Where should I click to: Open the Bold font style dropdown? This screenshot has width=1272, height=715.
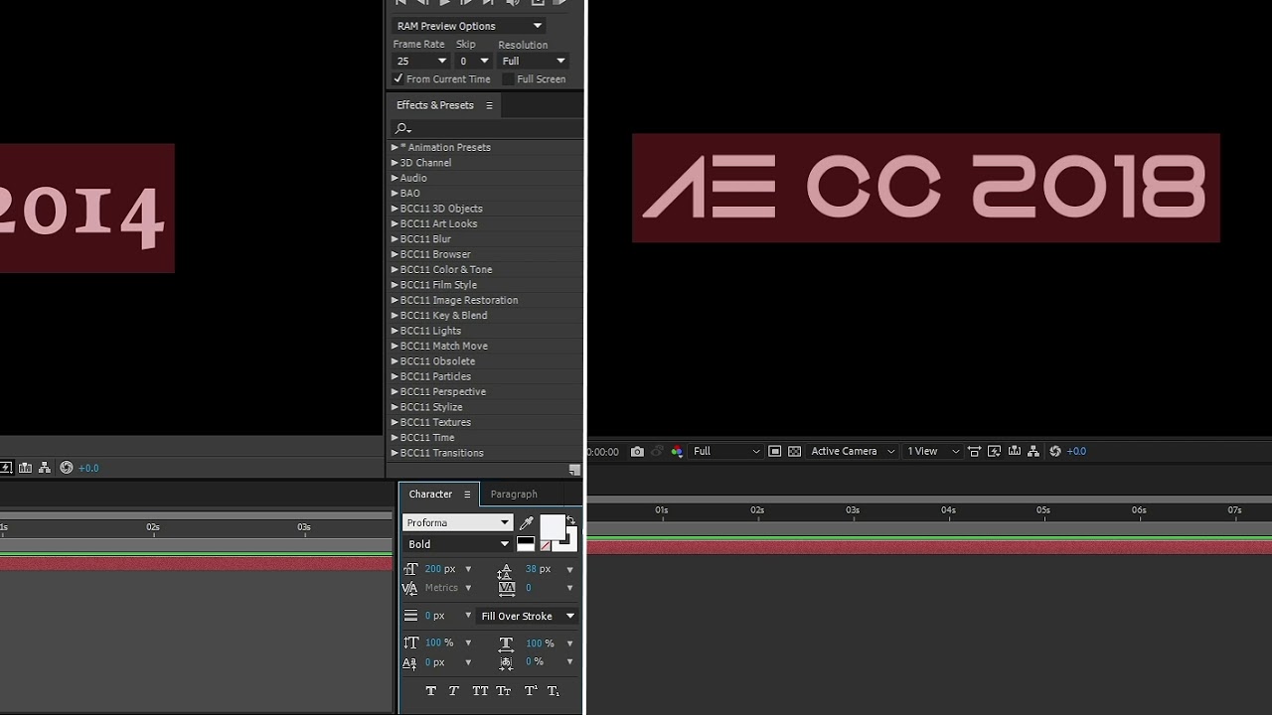[x=457, y=544]
